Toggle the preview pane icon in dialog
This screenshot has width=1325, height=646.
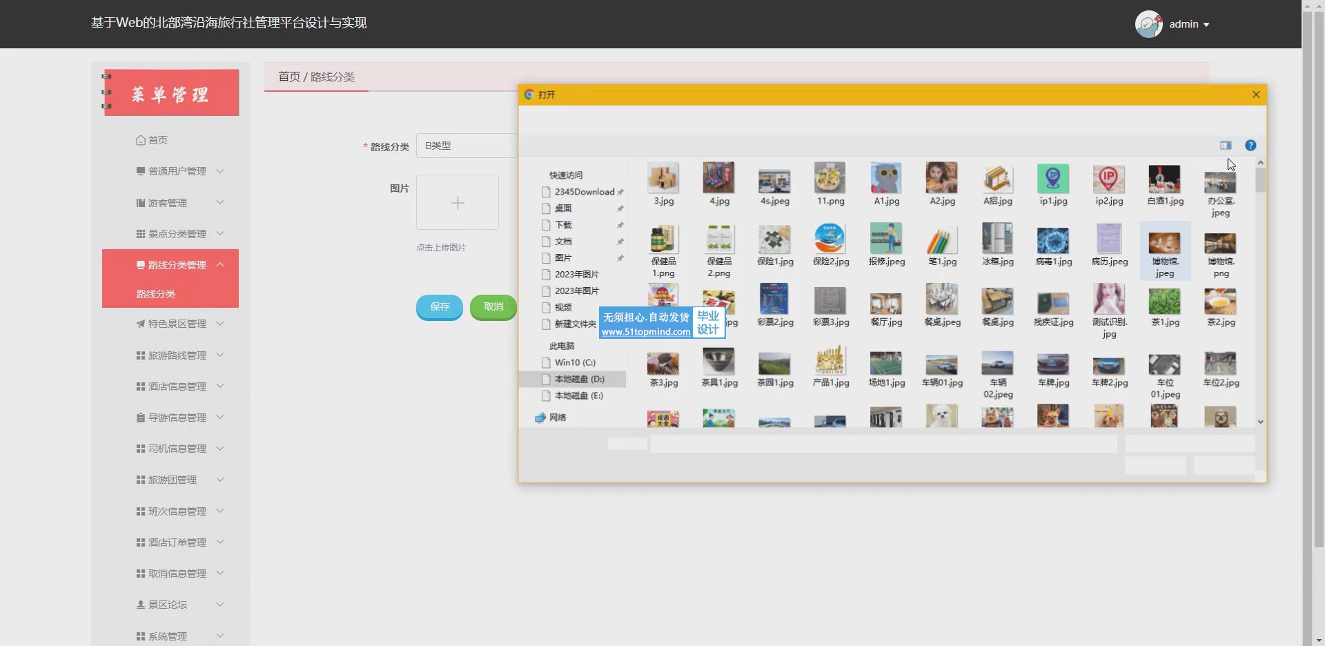point(1226,146)
